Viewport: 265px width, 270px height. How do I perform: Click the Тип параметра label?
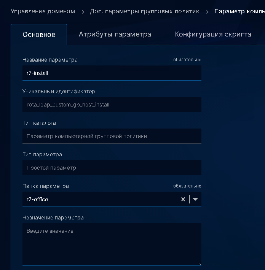(x=42, y=155)
